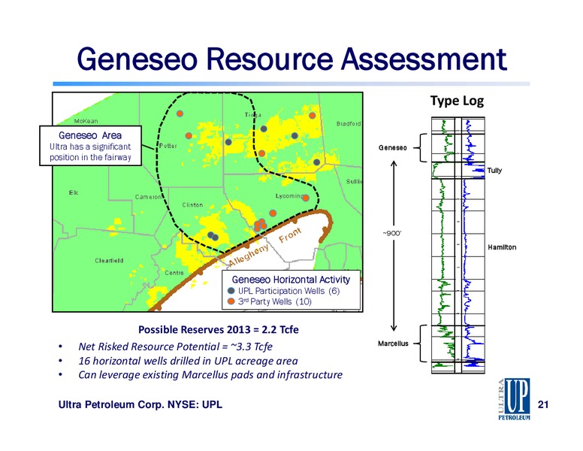The width and height of the screenshot is (583, 451).
Task: Click 'Possible Reserves 2013 = 2.2 Tcfe' text
Action: (x=219, y=330)
